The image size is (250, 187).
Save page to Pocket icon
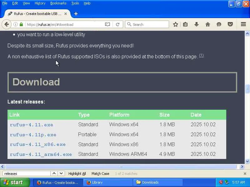tap(230, 25)
